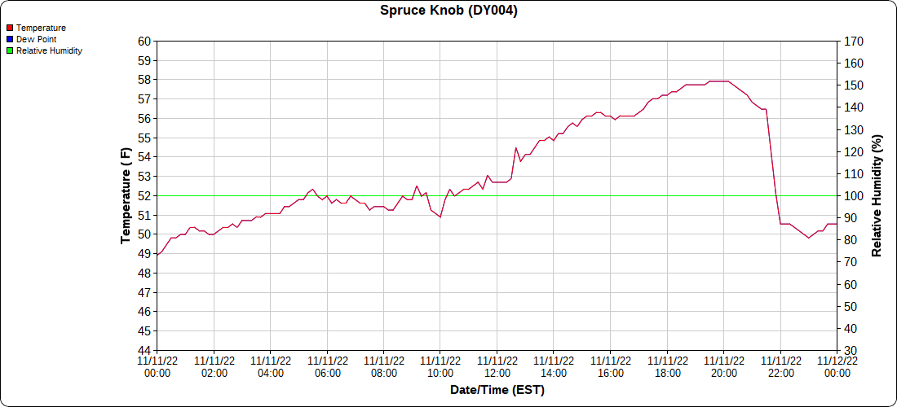Click the 60 label on the temperature axis
This screenshot has width=897, height=407.
[144, 42]
